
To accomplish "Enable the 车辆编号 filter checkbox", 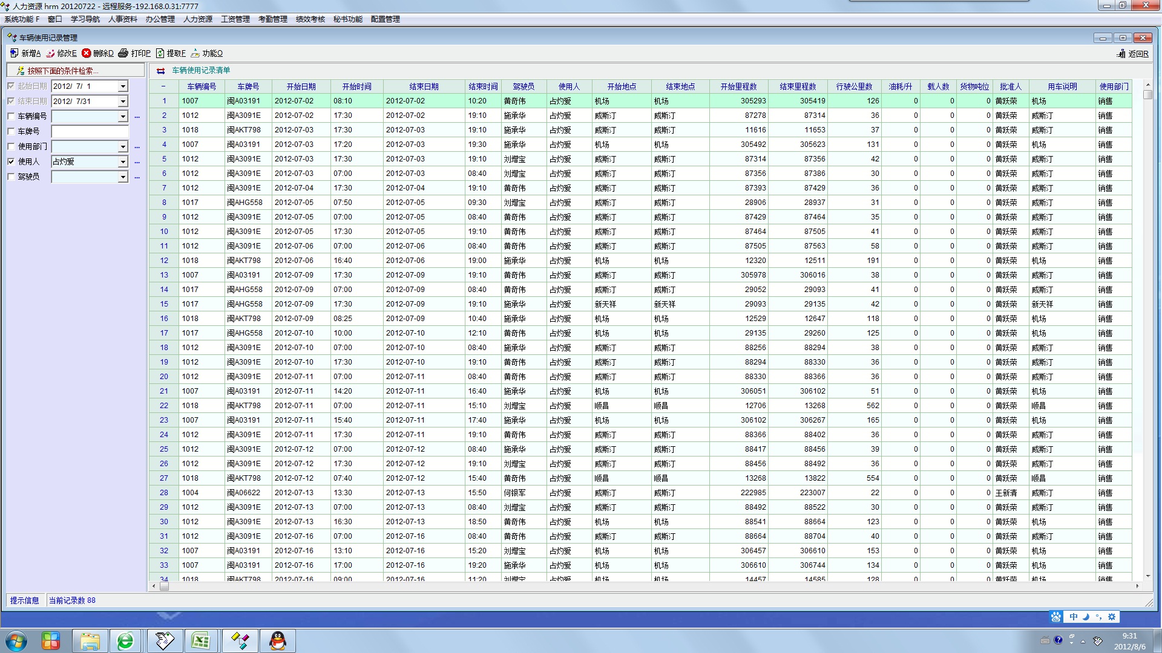I will [11, 116].
